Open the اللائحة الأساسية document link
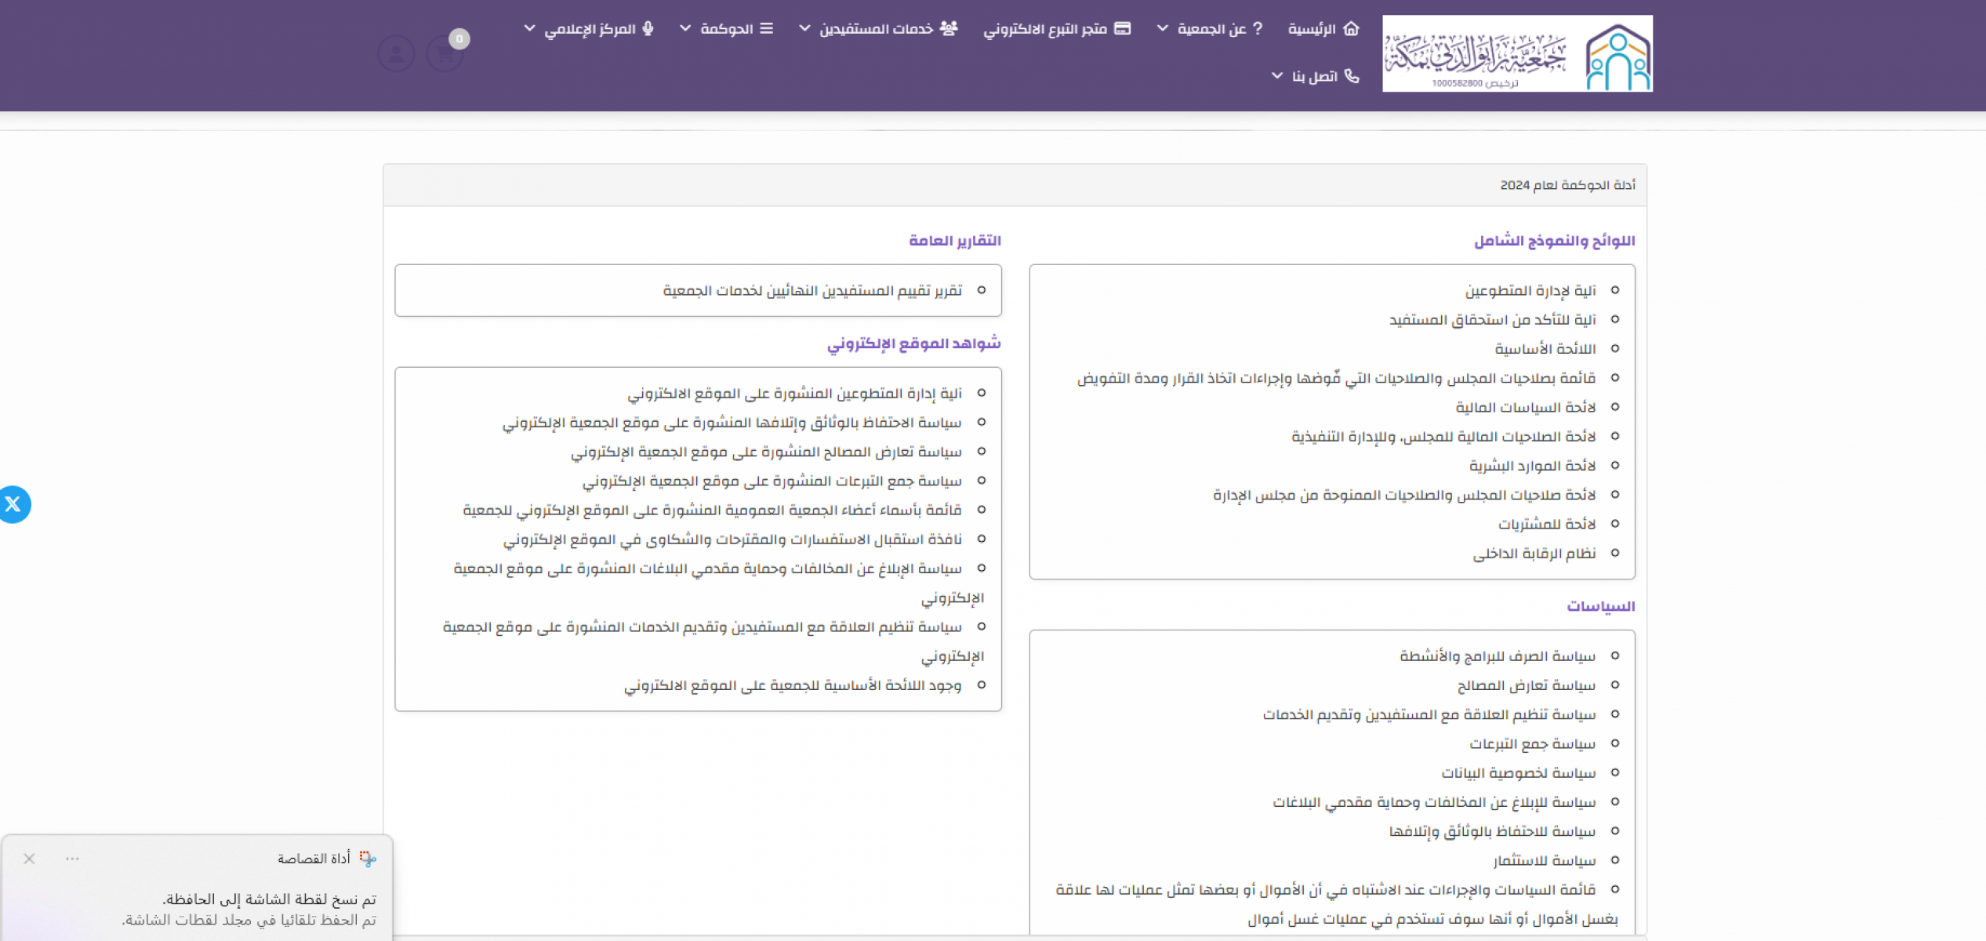 click(1545, 349)
